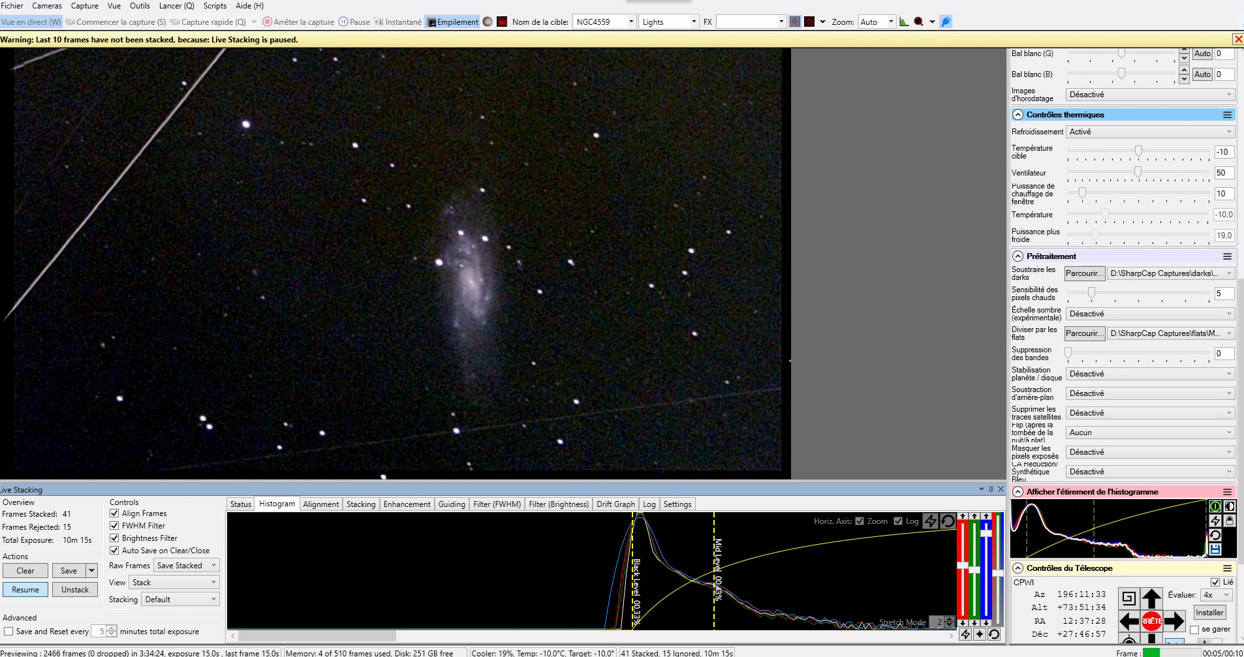Switch to the Enhancement tab

pyautogui.click(x=407, y=504)
